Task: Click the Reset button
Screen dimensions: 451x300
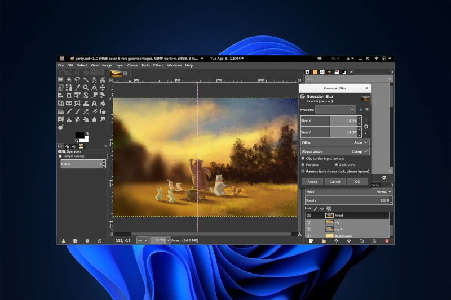Action: point(312,181)
